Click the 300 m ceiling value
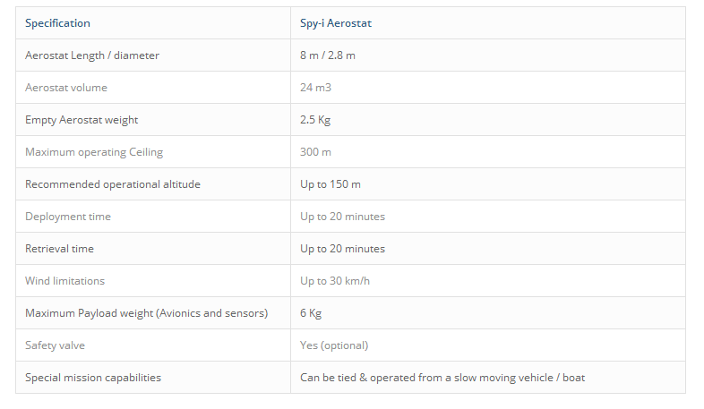Screen dimensions: 704x409 pyautogui.click(x=315, y=152)
